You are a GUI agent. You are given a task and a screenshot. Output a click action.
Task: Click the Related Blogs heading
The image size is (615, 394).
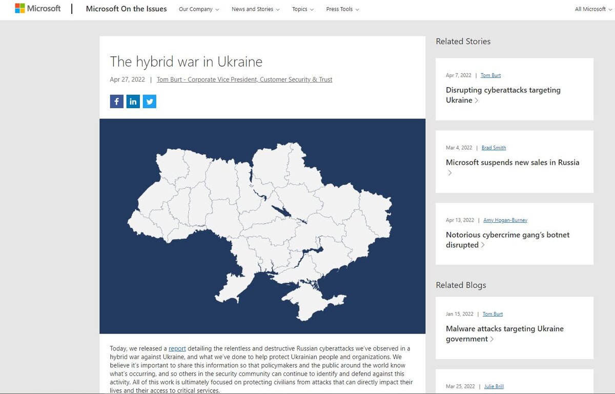pyautogui.click(x=461, y=285)
